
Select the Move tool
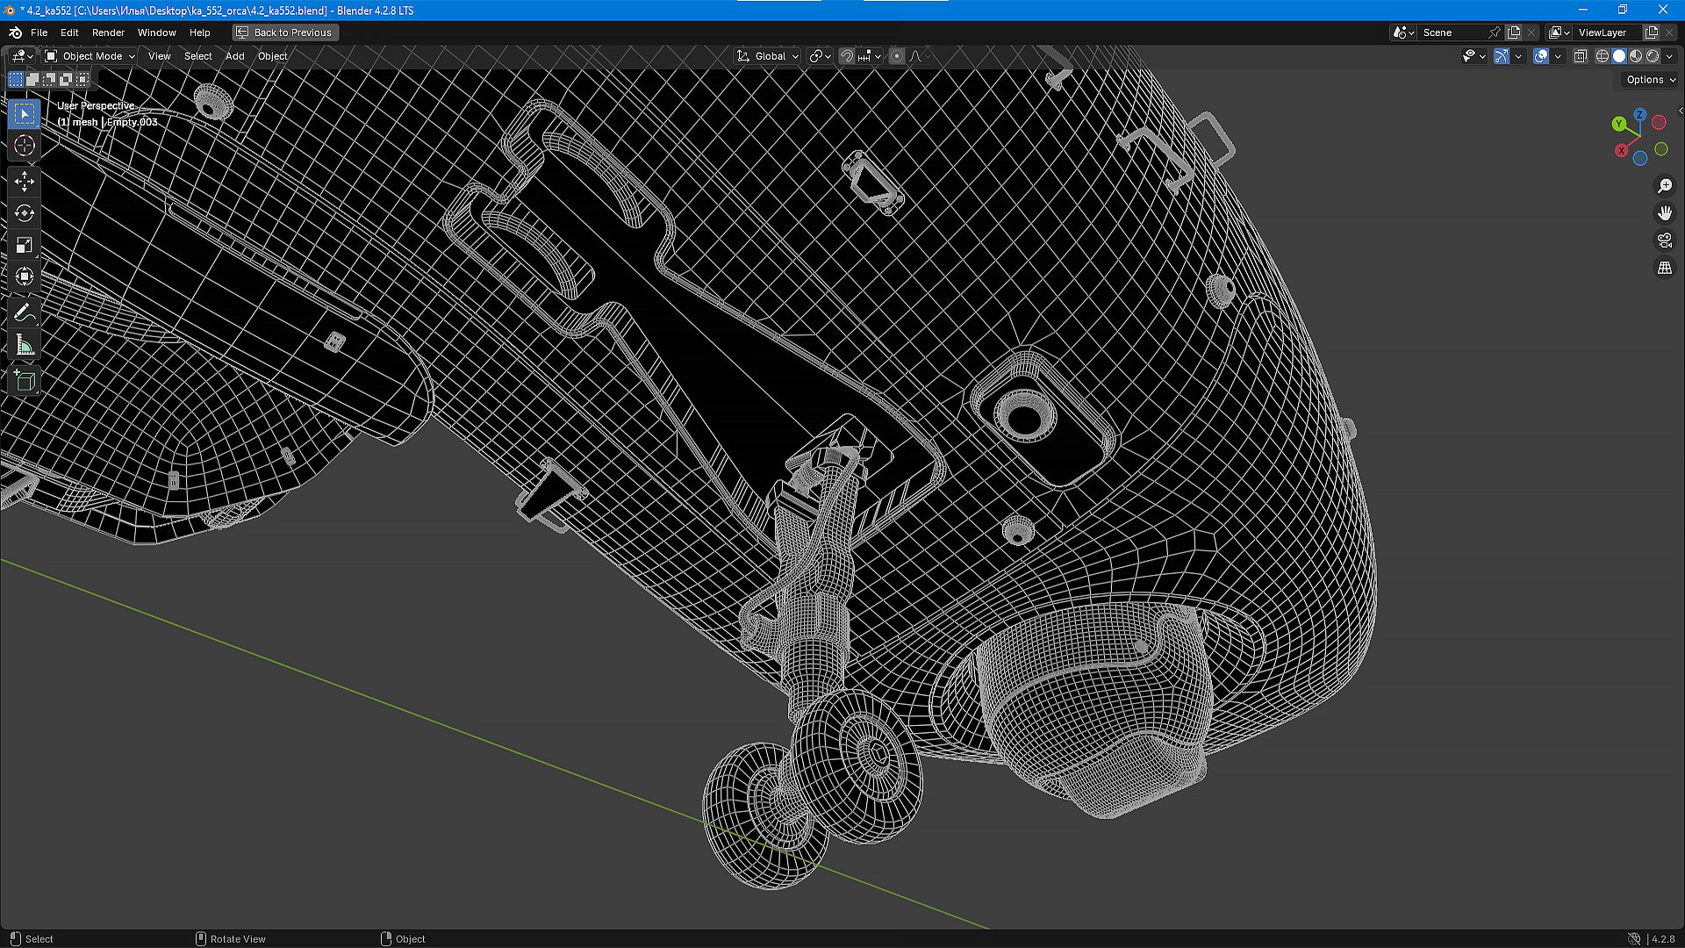24,182
